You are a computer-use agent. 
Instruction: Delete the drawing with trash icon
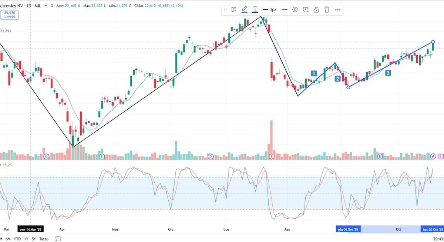click(327, 10)
